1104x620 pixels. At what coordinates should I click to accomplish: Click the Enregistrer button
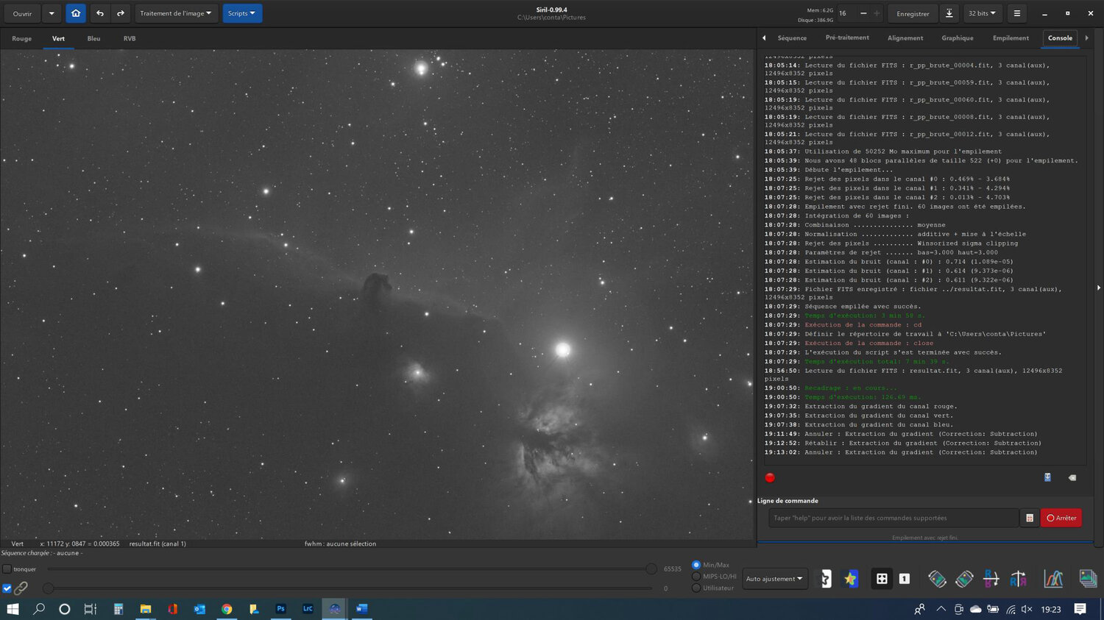tap(913, 13)
